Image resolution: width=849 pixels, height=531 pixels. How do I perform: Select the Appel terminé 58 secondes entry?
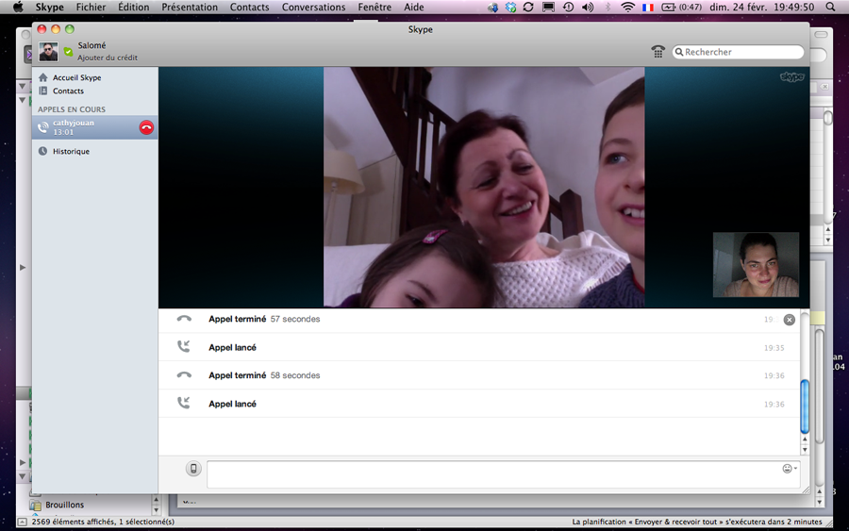tap(479, 375)
